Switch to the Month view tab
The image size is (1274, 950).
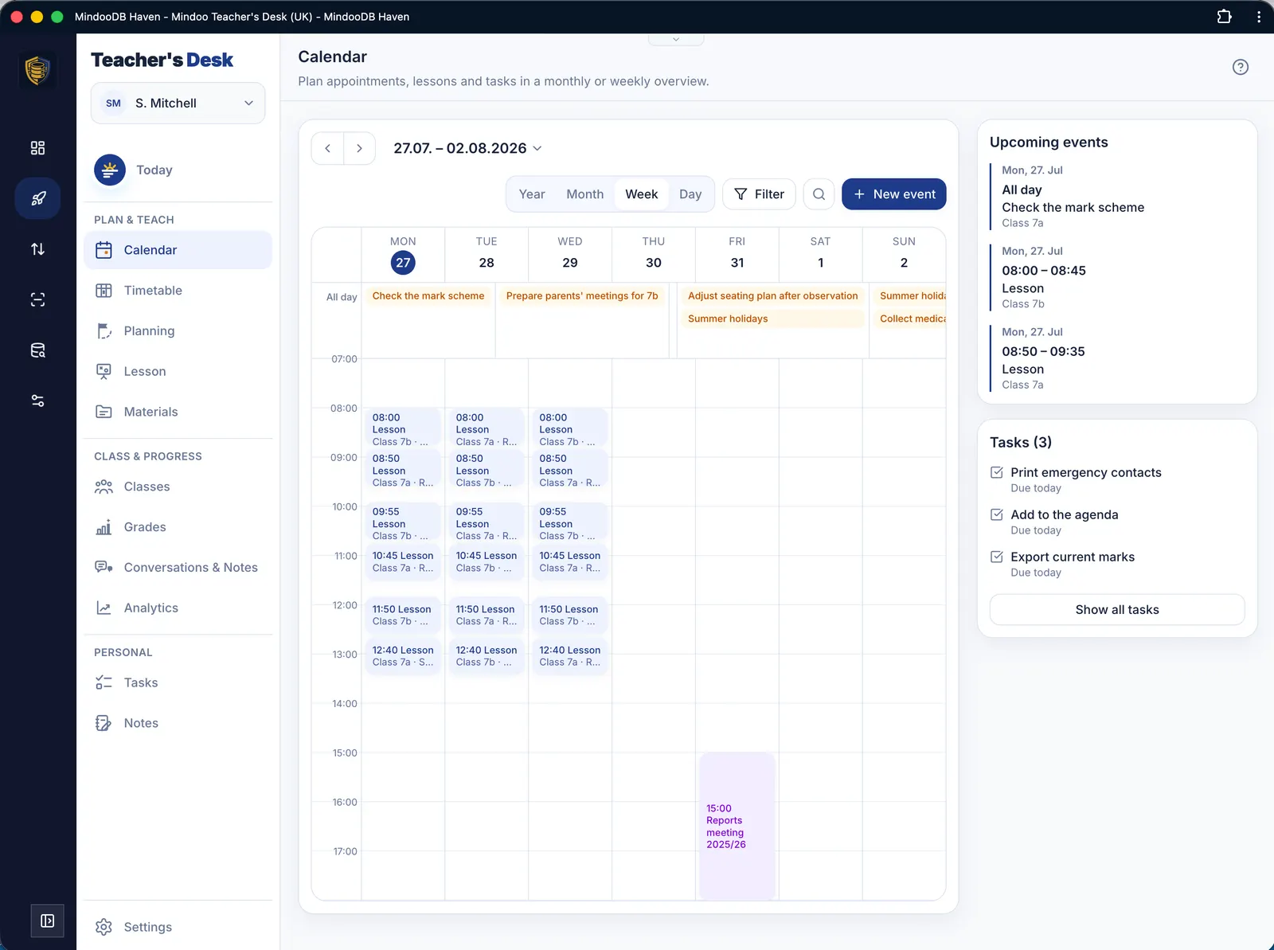[x=584, y=194]
